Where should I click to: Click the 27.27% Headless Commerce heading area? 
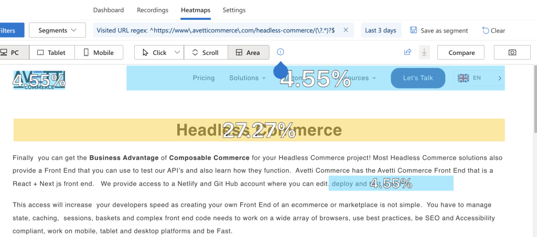[259, 130]
